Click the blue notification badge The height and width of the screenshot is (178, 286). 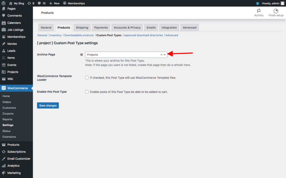[257, 3]
